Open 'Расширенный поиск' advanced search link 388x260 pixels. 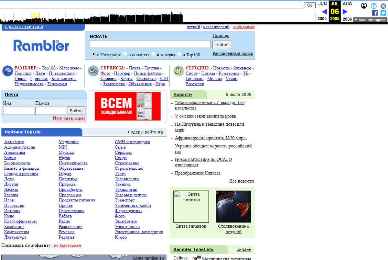click(233, 53)
